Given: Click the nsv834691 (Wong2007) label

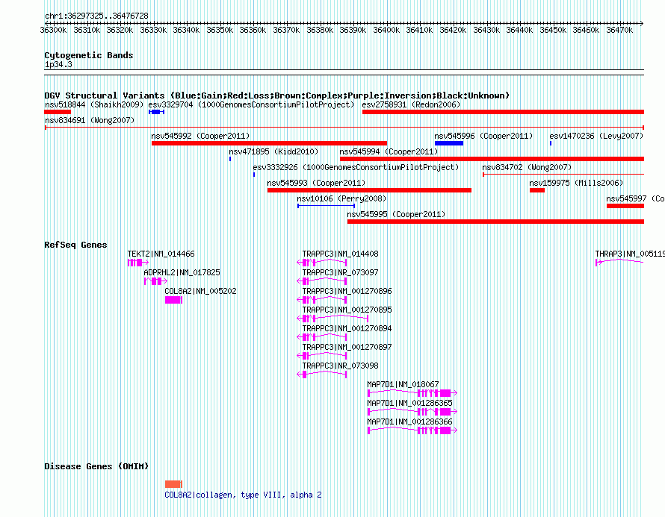Looking at the screenshot, I should [90, 120].
